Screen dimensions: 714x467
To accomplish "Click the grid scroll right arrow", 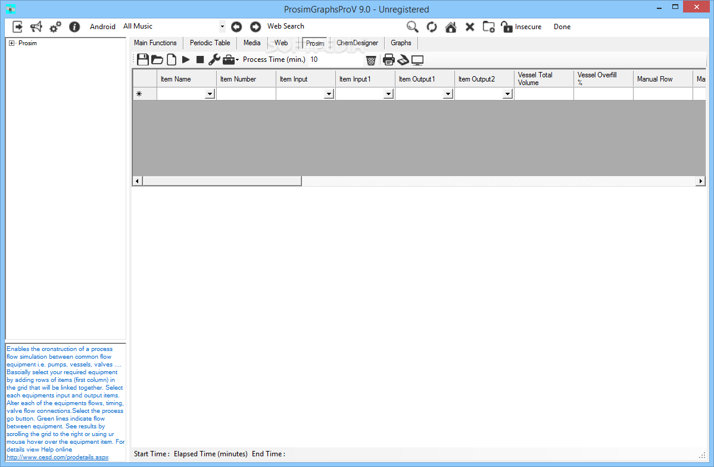I will point(700,181).
